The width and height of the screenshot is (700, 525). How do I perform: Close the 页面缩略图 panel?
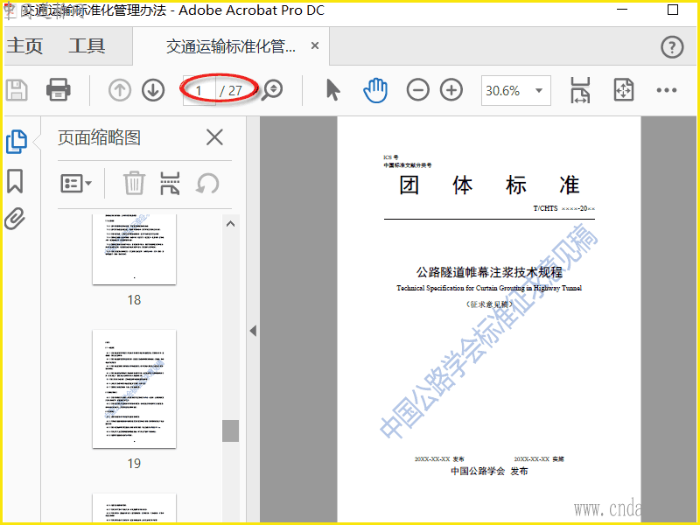[214, 137]
